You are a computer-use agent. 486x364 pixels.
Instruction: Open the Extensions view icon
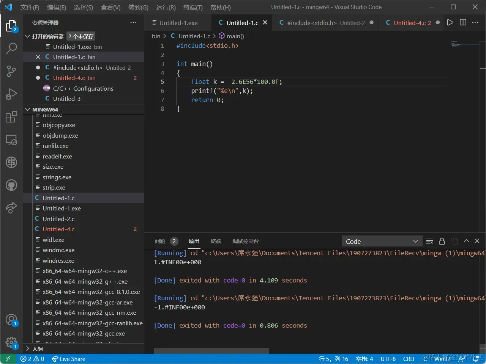click(11, 117)
